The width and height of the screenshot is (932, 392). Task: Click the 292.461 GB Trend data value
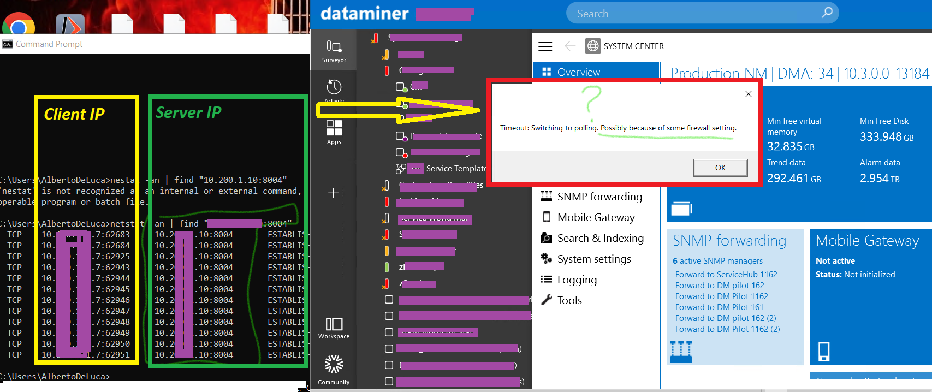coord(794,179)
